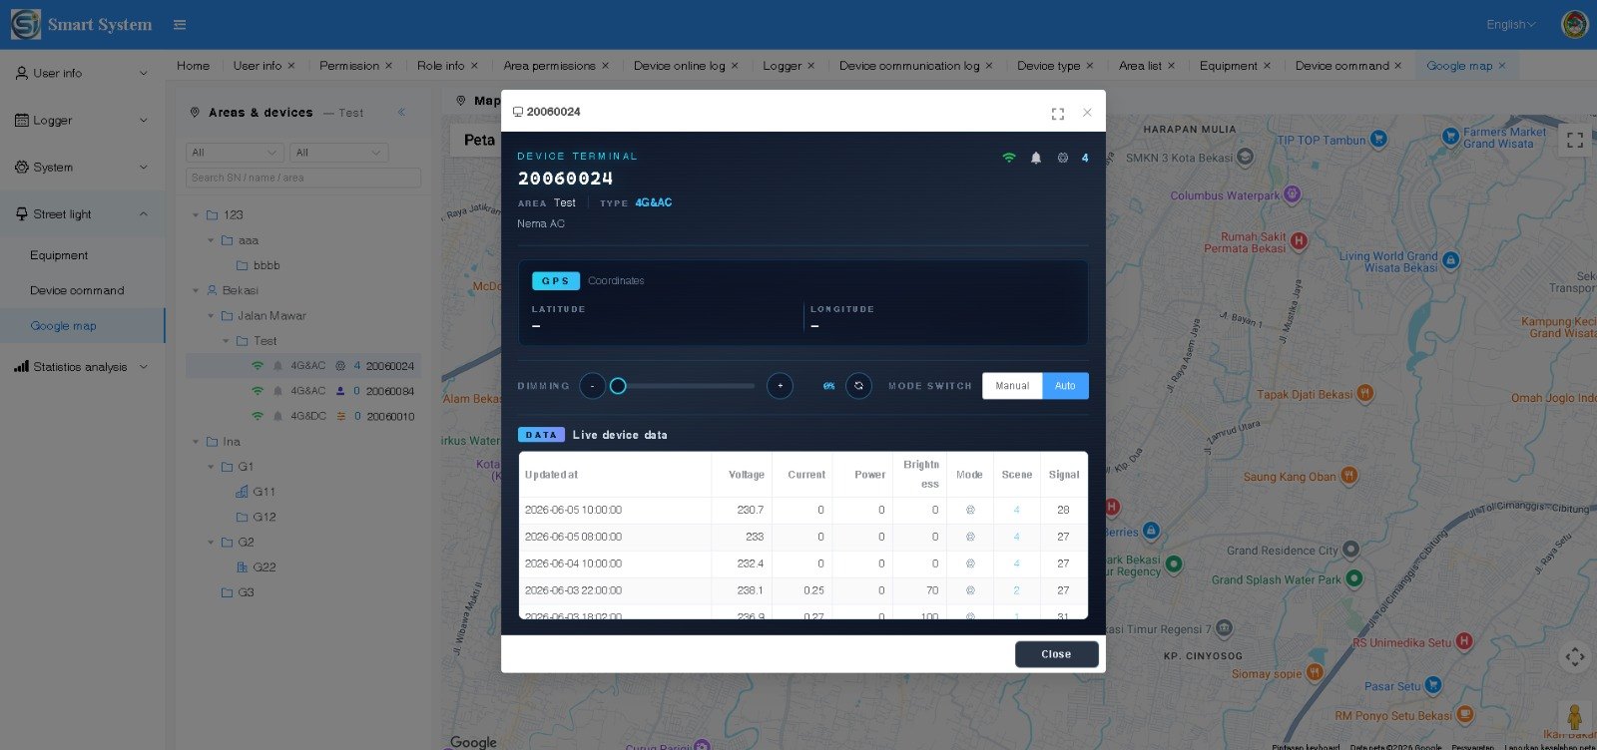Select G3 folder in tree
Viewport: 1597px width, 750px height.
coord(246,592)
